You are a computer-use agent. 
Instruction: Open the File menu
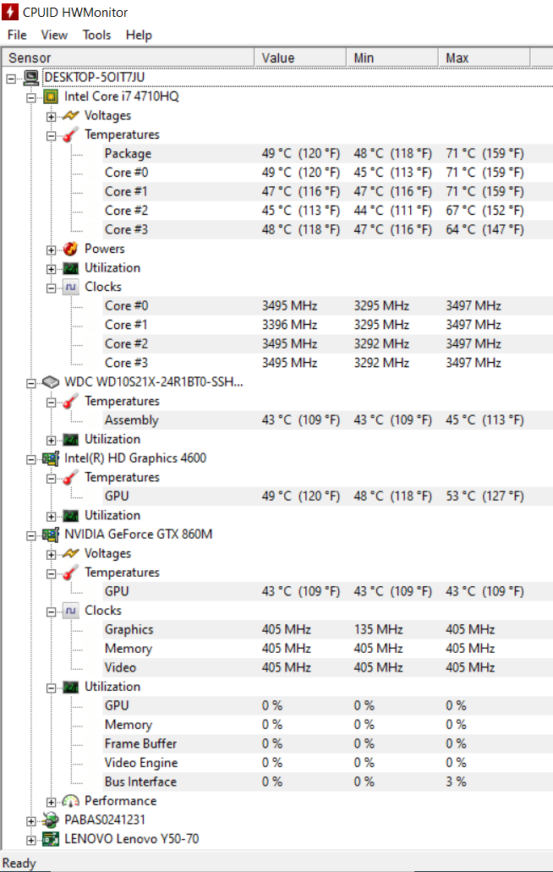point(17,35)
